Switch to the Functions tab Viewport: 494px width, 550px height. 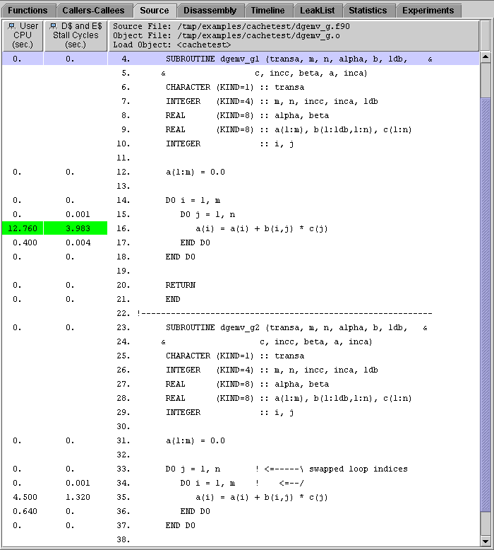28,11
